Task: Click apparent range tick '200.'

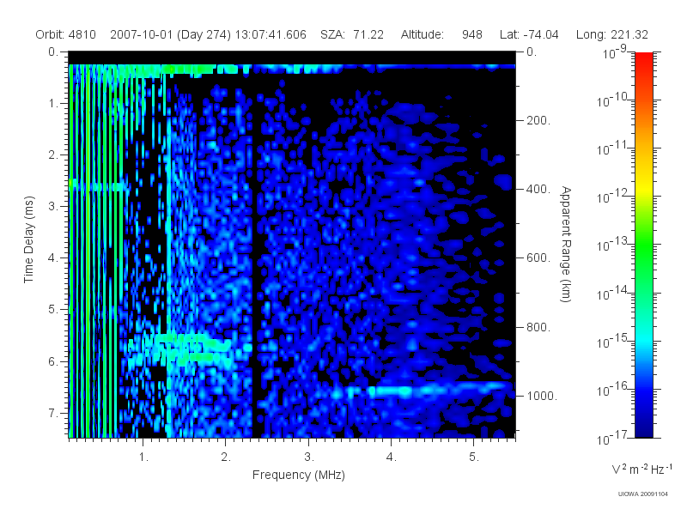Action: tap(538, 120)
